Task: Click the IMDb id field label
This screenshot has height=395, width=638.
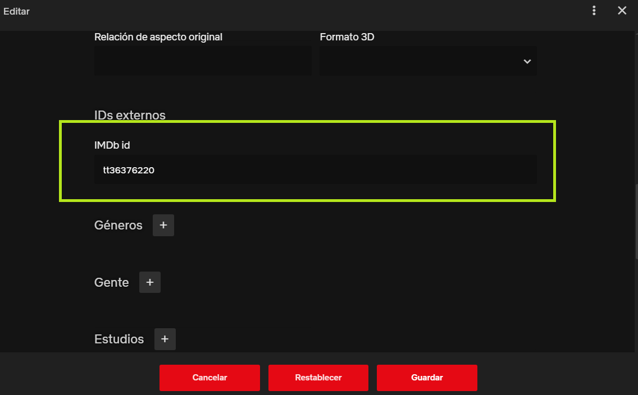Action: [x=112, y=145]
